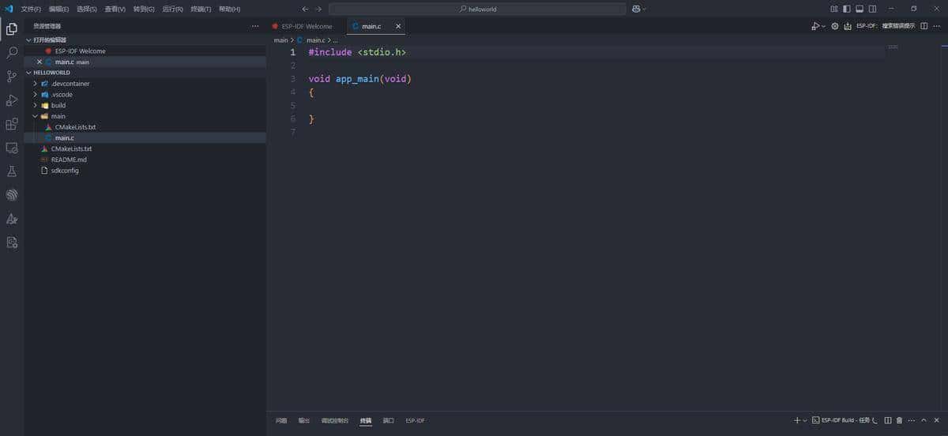Click the helloworld command search box
Viewport: 948px width, 436px height.
pos(476,9)
